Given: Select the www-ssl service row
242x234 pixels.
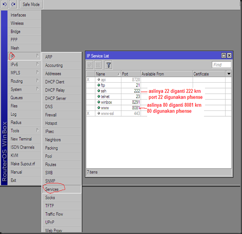Looking at the screenshot, I should click(159, 114).
